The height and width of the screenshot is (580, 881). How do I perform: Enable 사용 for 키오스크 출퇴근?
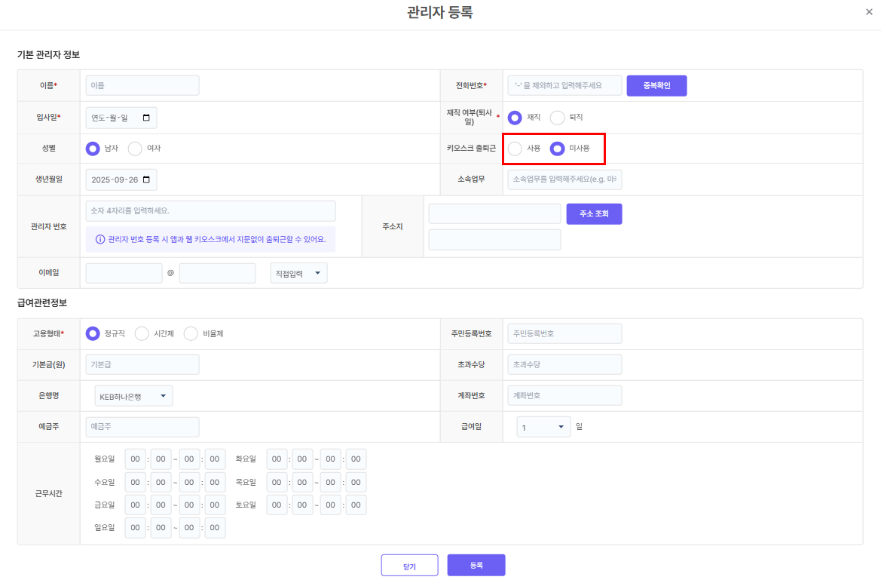[x=515, y=149]
